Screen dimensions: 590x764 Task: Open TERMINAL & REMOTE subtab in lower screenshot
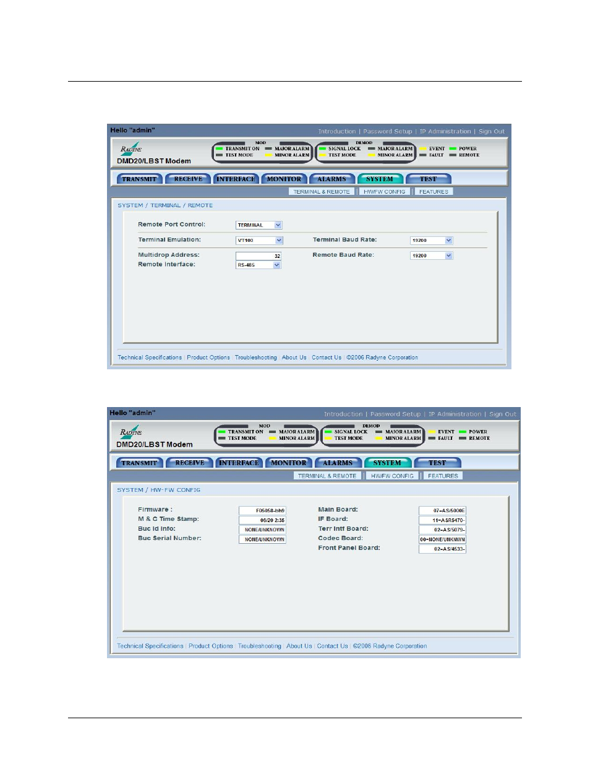coord(327,476)
